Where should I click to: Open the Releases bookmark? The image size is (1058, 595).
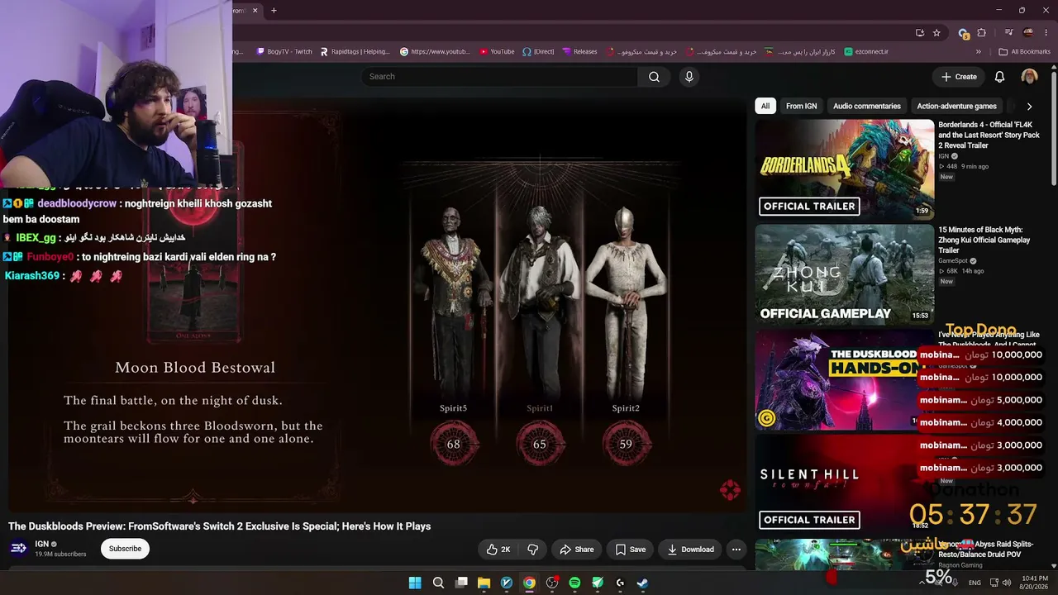coord(579,52)
